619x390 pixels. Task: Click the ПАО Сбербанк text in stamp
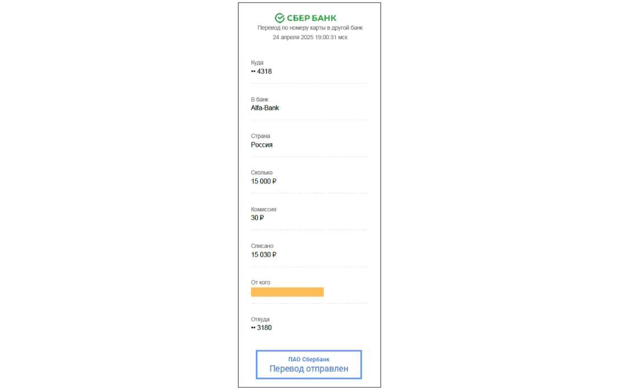(x=309, y=359)
